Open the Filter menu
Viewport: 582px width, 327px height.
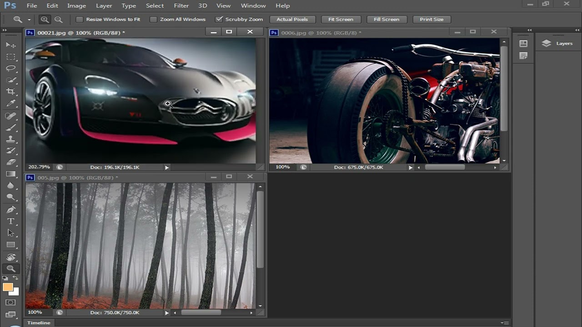pyautogui.click(x=181, y=5)
